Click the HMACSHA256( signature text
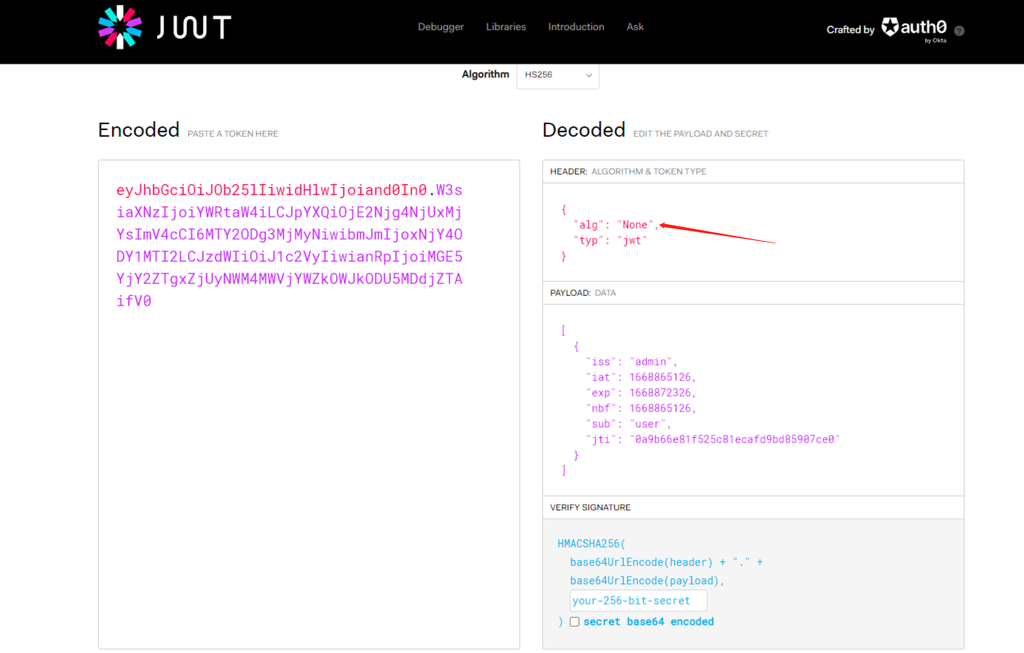Image resolution: width=1024 pixels, height=653 pixels. 591,543
